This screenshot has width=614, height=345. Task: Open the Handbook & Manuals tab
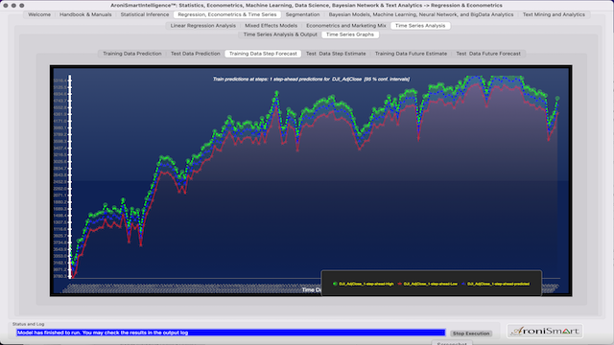point(85,14)
